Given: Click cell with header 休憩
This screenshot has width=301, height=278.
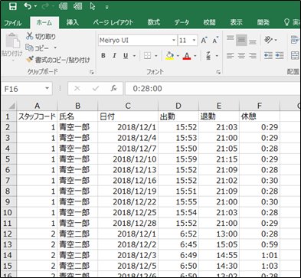Looking at the screenshot, I should [x=260, y=116].
